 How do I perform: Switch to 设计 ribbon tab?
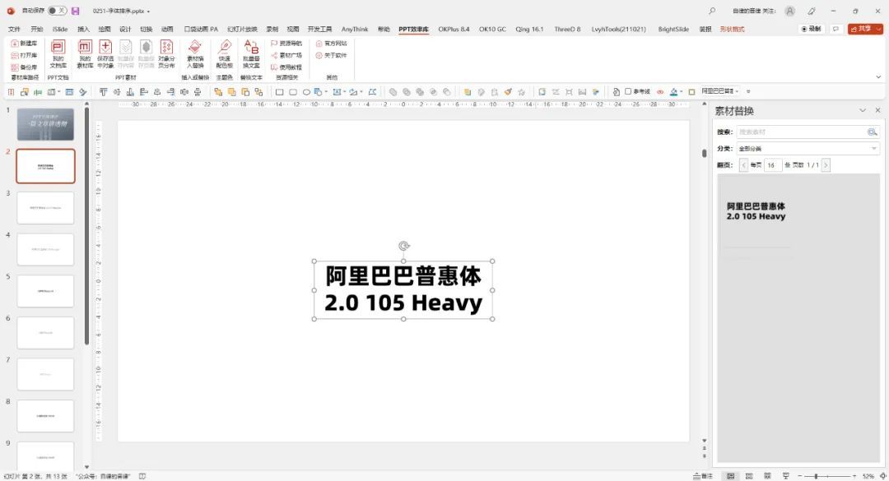pos(125,29)
